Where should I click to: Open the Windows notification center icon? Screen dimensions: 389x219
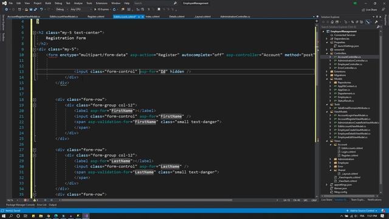pyautogui.click(x=382, y=216)
